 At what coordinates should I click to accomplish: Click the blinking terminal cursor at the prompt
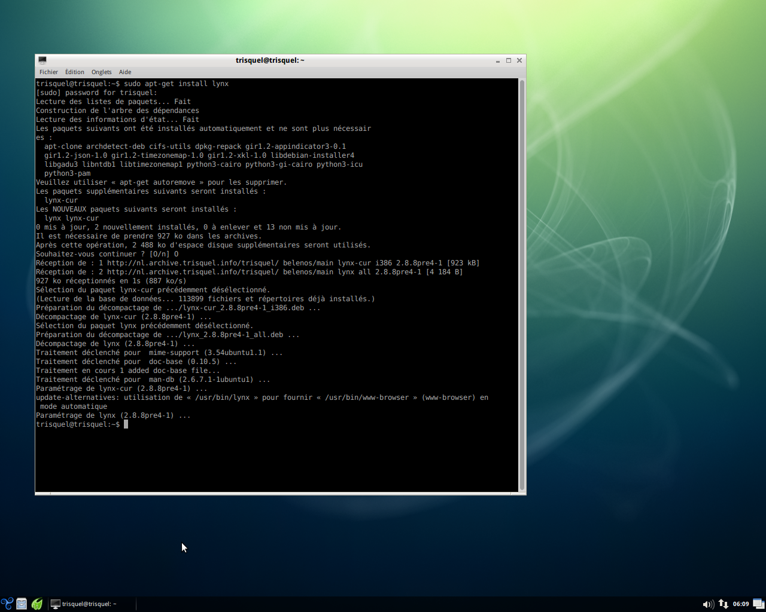point(126,424)
